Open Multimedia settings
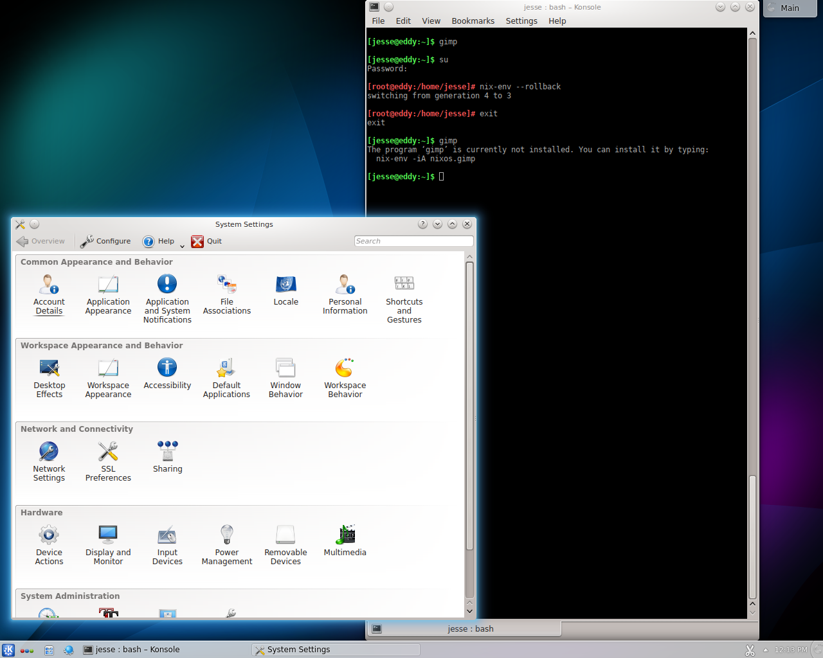The image size is (823, 658). click(345, 541)
